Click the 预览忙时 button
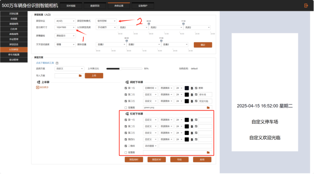 [156, 160]
